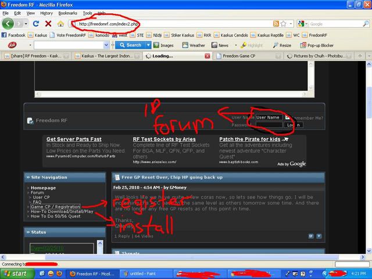Switch to the Freedom Game CP tab
This screenshot has height=279, width=372.
coord(248,56)
